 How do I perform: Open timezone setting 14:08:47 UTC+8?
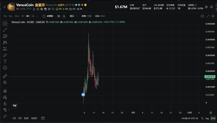click(190, 119)
